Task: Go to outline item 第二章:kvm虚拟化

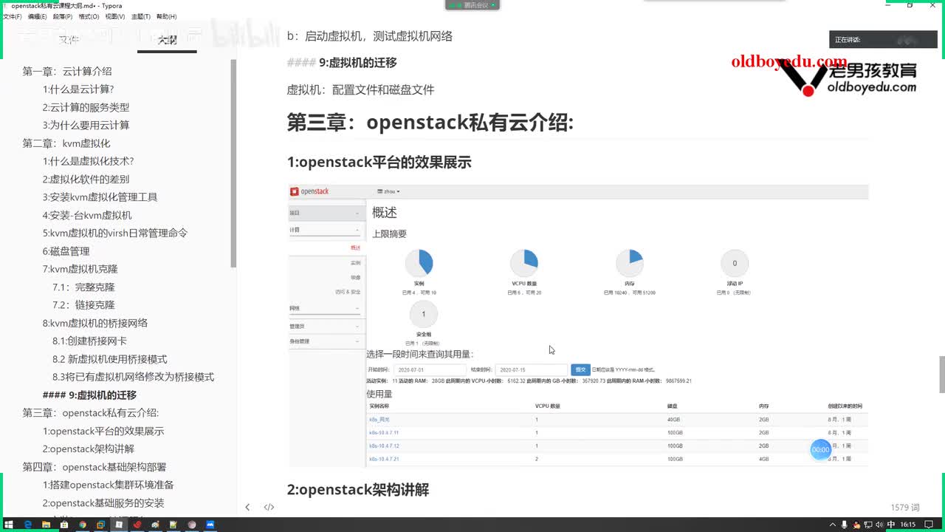Action: click(66, 143)
